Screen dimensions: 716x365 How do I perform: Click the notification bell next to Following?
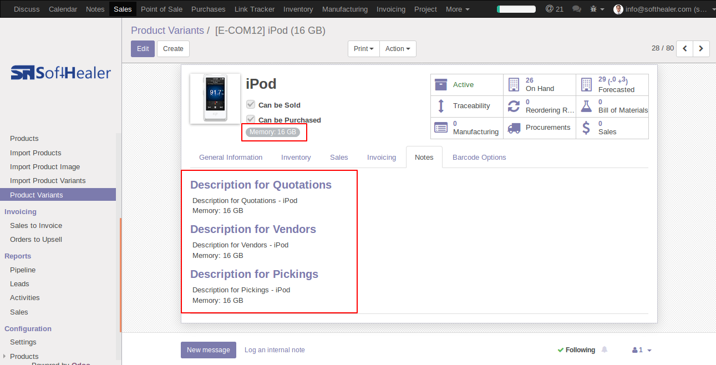(605, 349)
